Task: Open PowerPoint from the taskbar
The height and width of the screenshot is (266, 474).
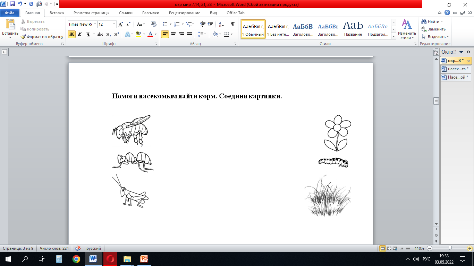Action: point(144,259)
